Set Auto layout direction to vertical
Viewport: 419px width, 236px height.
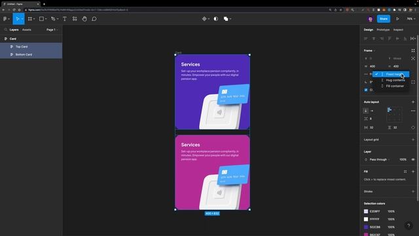pyautogui.click(x=365, y=111)
